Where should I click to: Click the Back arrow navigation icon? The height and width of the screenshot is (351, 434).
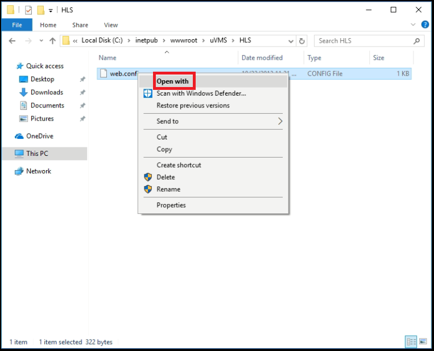13,41
